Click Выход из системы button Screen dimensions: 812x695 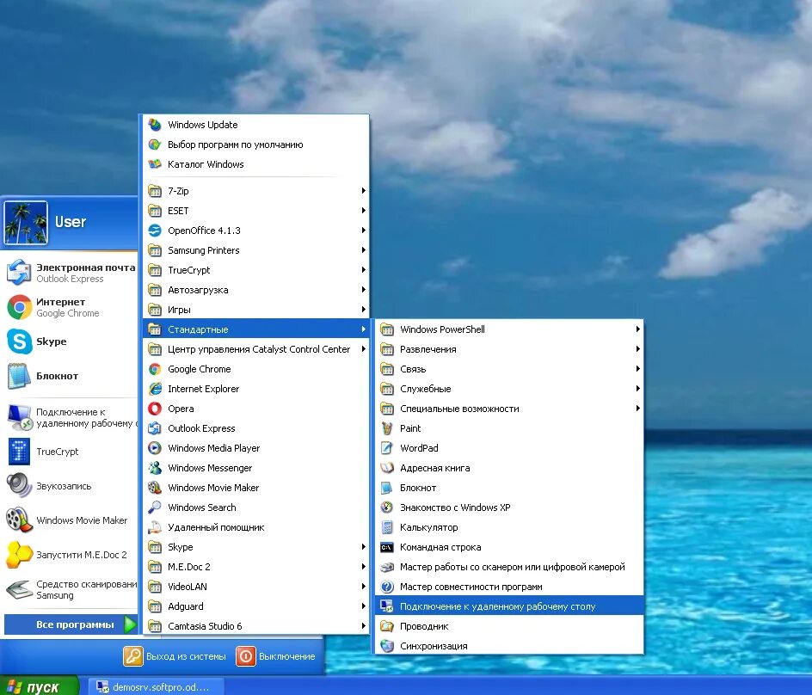tap(175, 656)
